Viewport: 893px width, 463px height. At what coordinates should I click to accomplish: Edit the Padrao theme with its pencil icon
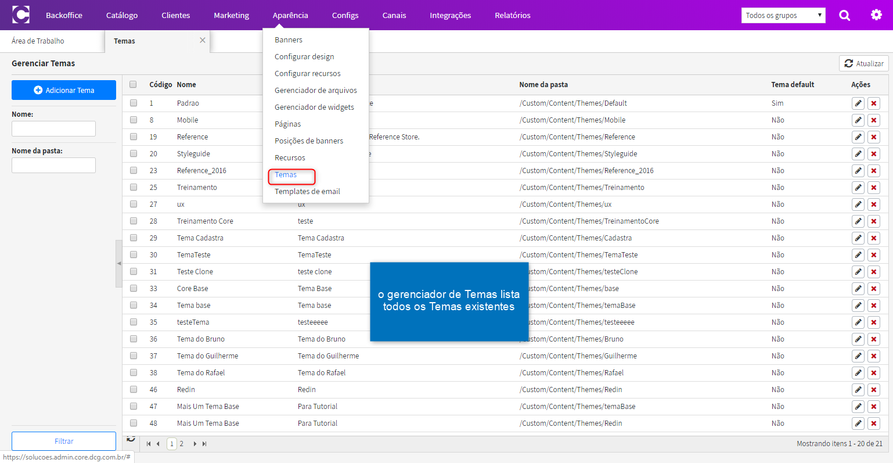[858, 103]
